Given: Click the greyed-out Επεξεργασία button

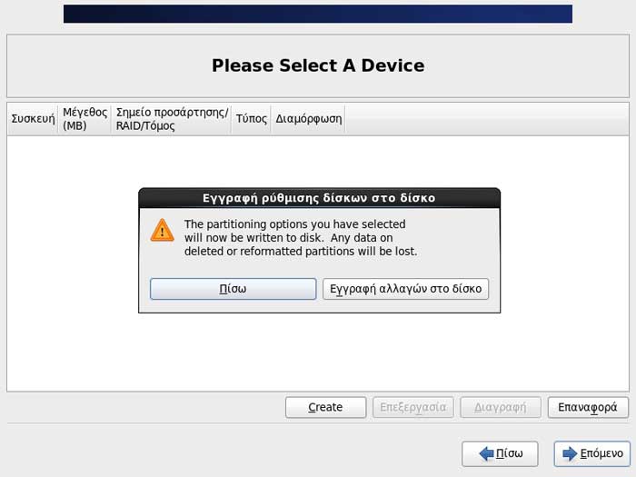Looking at the screenshot, I should pyautogui.click(x=412, y=407).
